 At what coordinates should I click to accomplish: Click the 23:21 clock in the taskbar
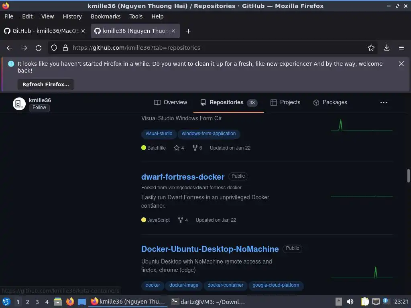[401, 302]
